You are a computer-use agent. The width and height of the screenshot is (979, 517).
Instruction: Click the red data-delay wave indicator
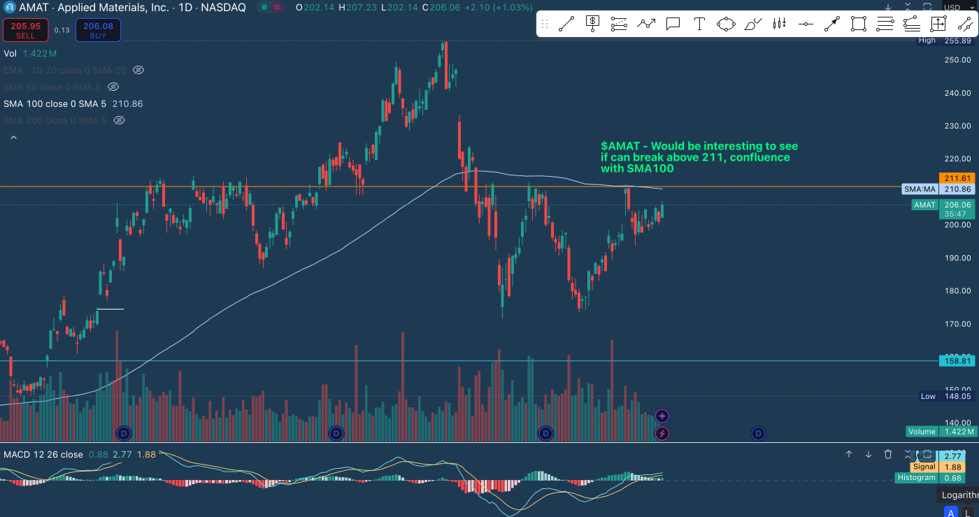277,7
